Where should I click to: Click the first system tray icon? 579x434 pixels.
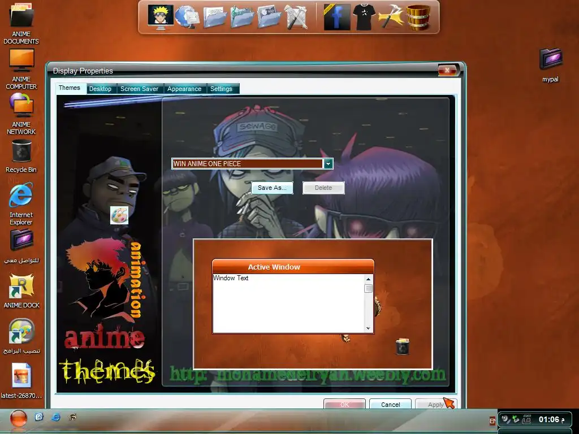506,419
